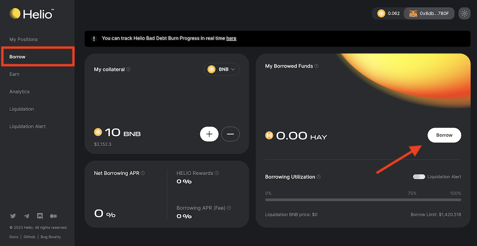Open the Discord server icon
Viewport: 477px width, 246px height.
pos(40,216)
